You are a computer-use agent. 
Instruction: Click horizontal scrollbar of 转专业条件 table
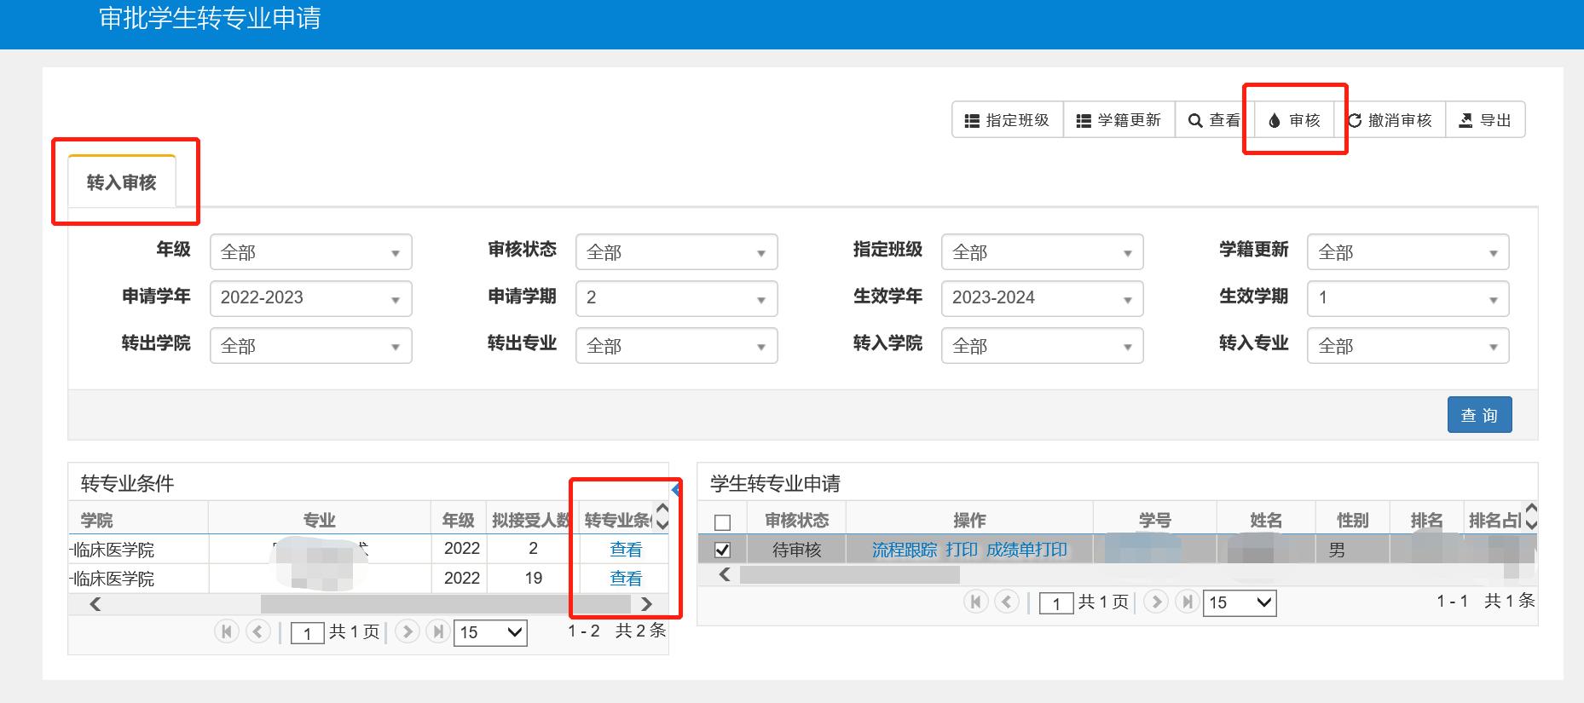(x=443, y=604)
